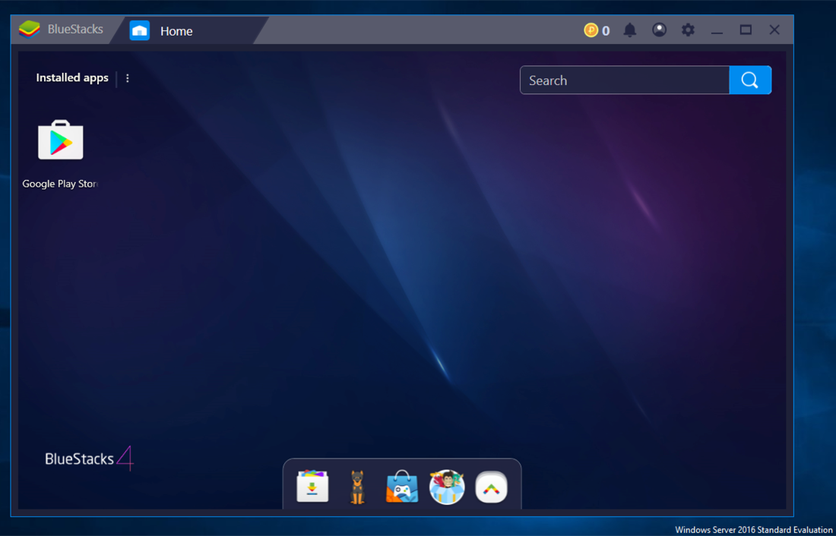
Task: Open the cartoon avatar dock icon
Action: coord(447,487)
